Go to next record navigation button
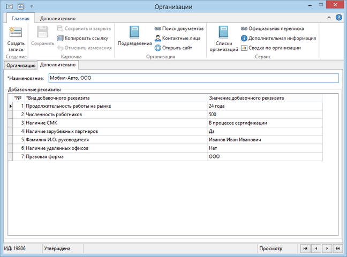The image size is (347, 257). (327, 248)
